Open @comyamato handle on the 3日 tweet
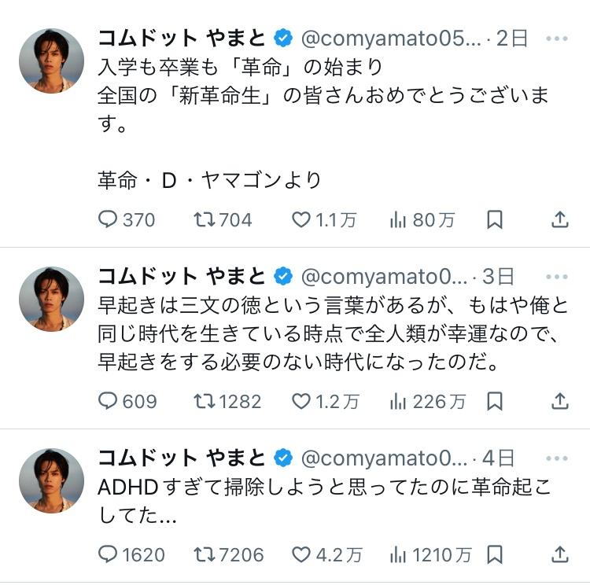Viewport: 590px width, 585px height. 385,277
